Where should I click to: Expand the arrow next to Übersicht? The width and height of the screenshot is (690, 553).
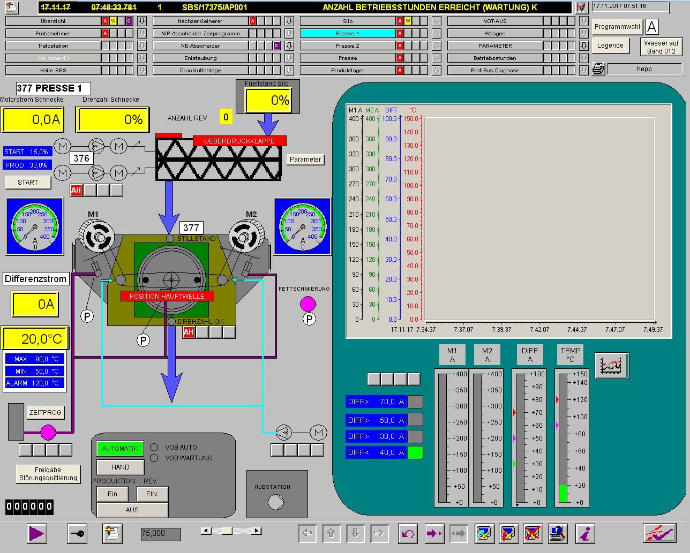tap(142, 21)
